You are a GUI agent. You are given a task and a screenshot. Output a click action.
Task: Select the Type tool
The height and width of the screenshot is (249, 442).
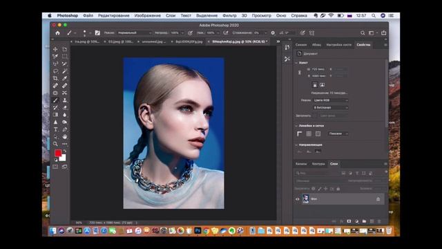[55, 129]
